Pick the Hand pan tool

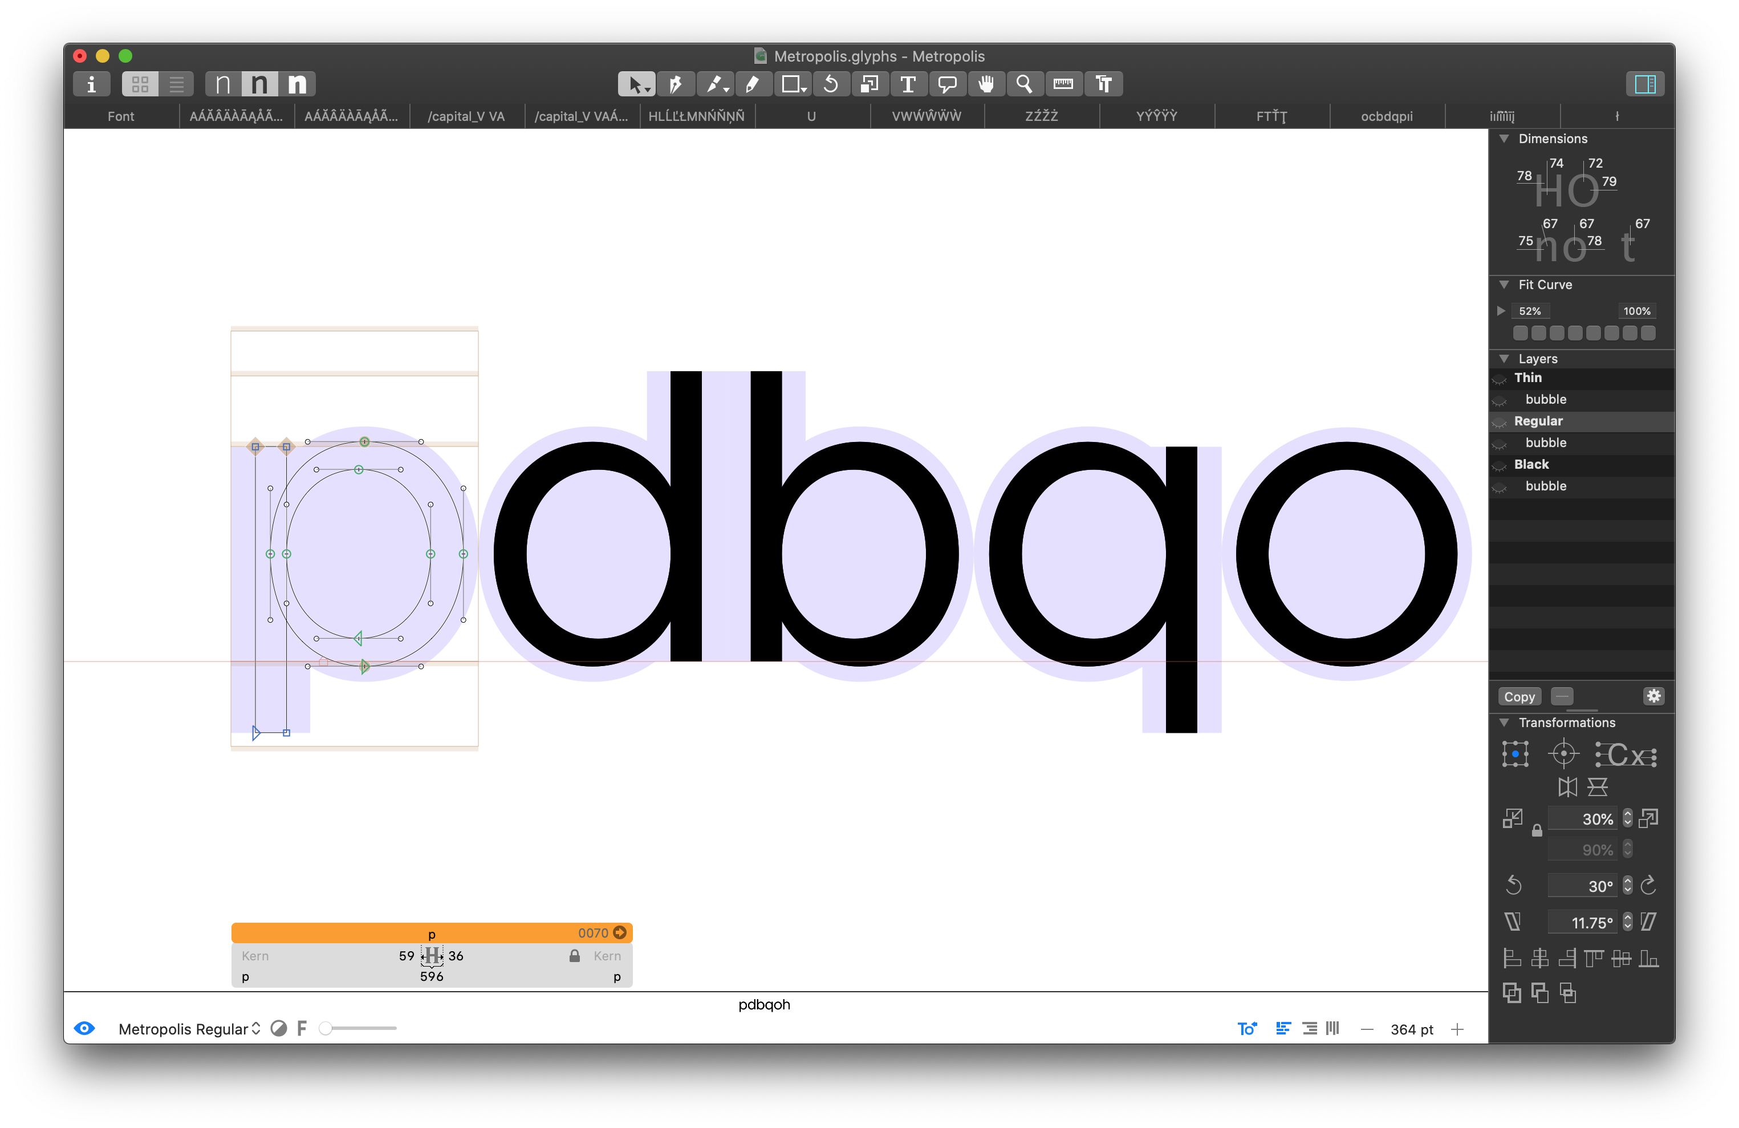coord(986,84)
